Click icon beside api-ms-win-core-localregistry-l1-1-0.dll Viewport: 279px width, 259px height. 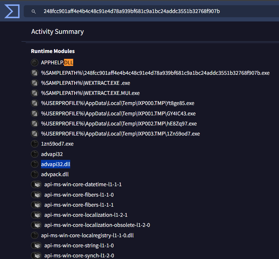pyautogui.click(x=35, y=235)
